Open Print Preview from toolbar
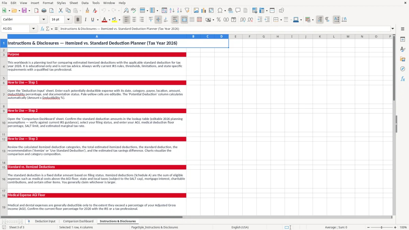409x230 pixels. (51, 11)
